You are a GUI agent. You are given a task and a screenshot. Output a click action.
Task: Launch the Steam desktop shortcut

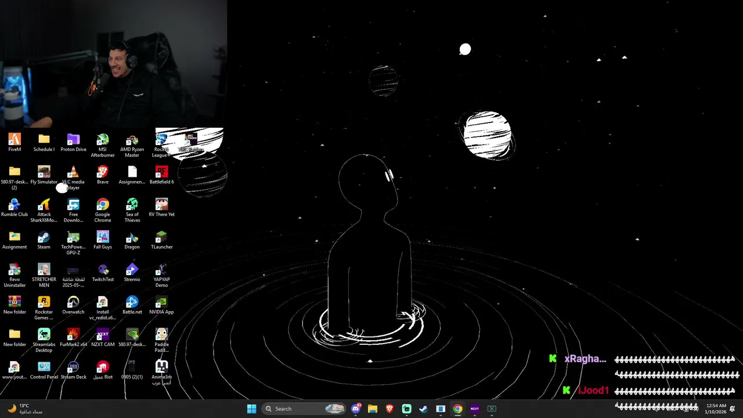tap(44, 240)
